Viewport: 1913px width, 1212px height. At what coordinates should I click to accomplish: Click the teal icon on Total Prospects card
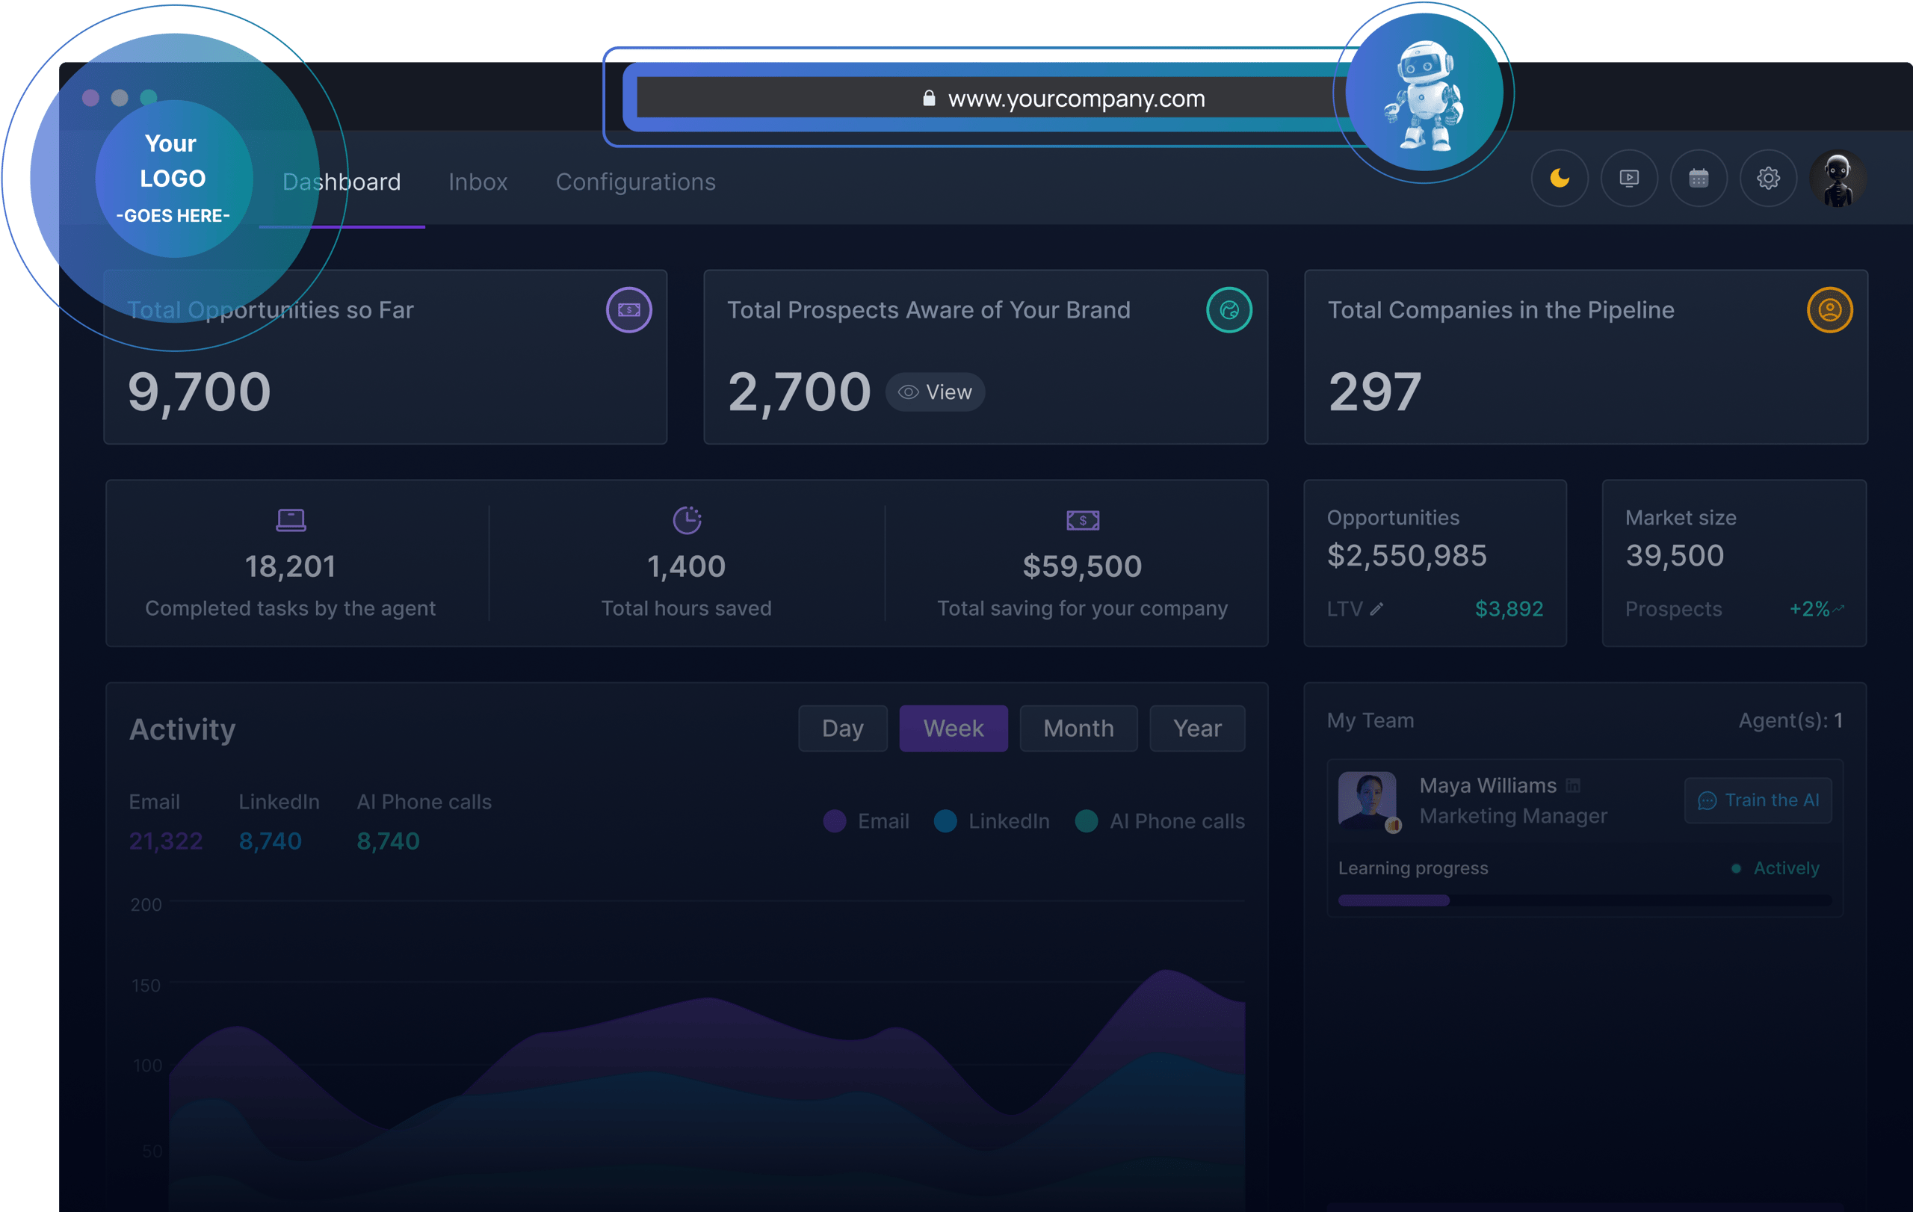(x=1229, y=310)
